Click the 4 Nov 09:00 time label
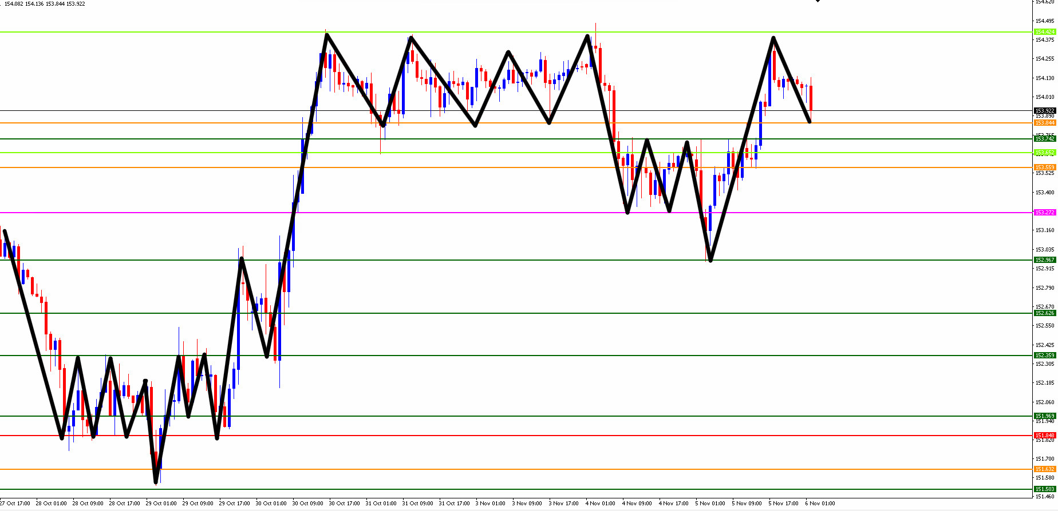The height and width of the screenshot is (511, 1058). coord(637,504)
